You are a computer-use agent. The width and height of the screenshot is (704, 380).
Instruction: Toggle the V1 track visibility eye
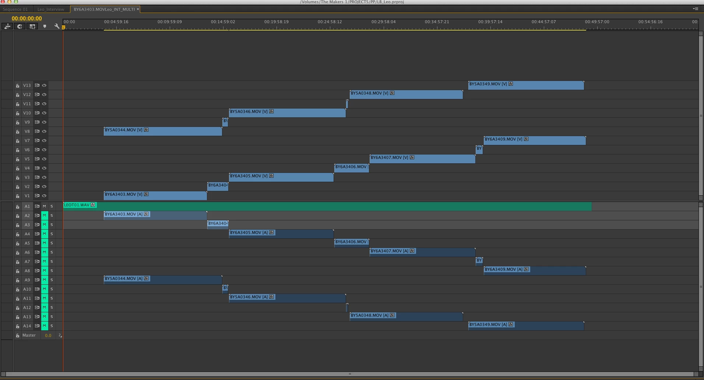click(x=44, y=196)
